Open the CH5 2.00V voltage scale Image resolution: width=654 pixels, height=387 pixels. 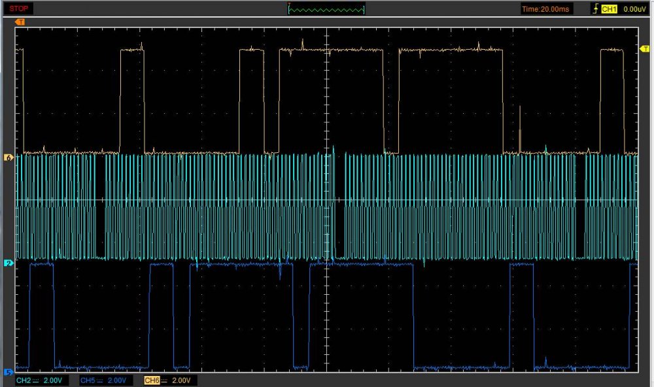point(118,380)
